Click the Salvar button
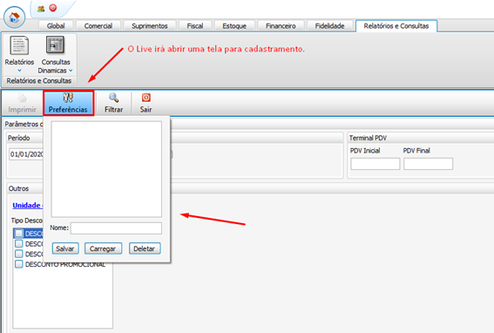494x333 pixels. 65,248
